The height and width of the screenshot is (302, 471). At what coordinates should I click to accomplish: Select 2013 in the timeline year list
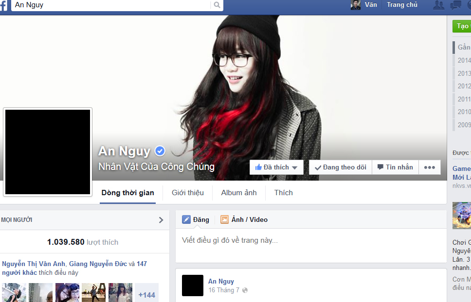point(464,73)
